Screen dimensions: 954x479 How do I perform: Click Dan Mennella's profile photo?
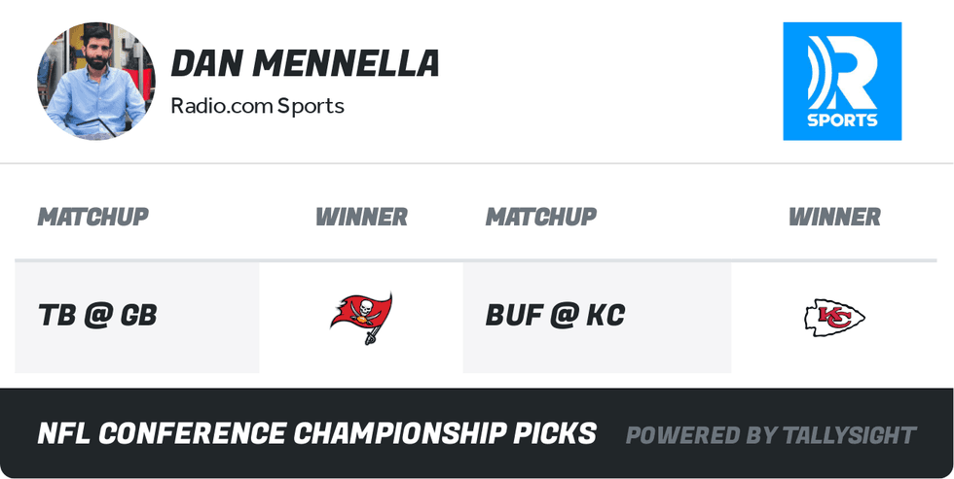[95, 82]
